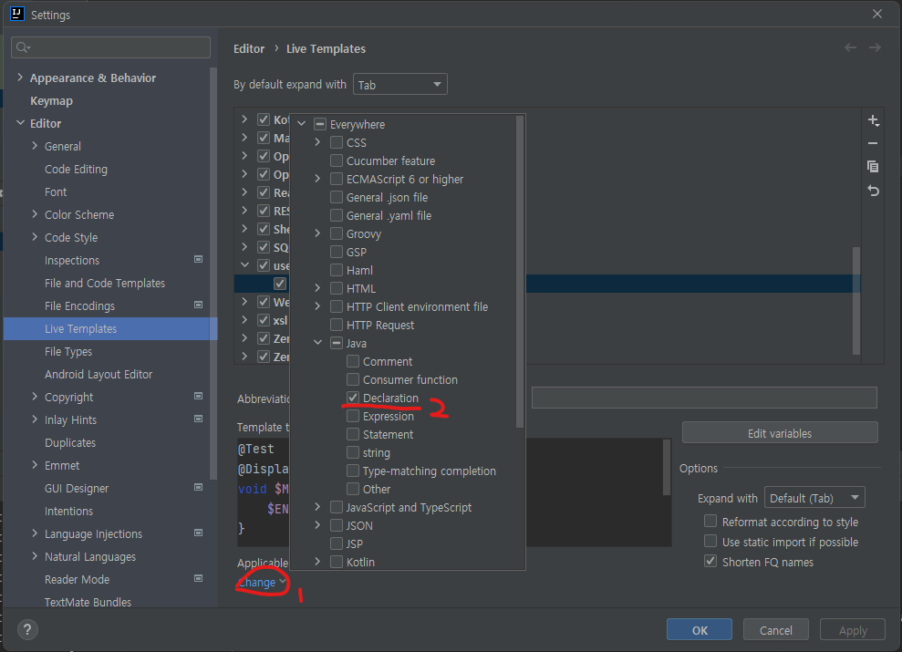The image size is (902, 652).
Task: Duplicate the selected template via copy icon
Action: tap(873, 167)
